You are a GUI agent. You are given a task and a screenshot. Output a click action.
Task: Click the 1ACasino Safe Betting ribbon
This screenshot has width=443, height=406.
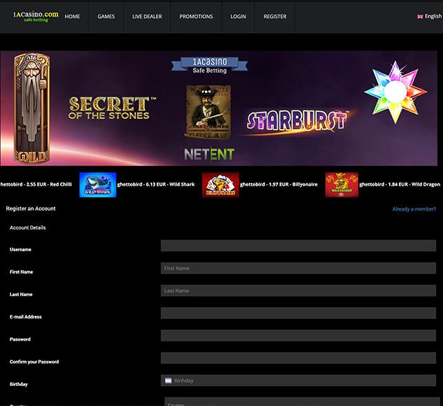point(209,66)
